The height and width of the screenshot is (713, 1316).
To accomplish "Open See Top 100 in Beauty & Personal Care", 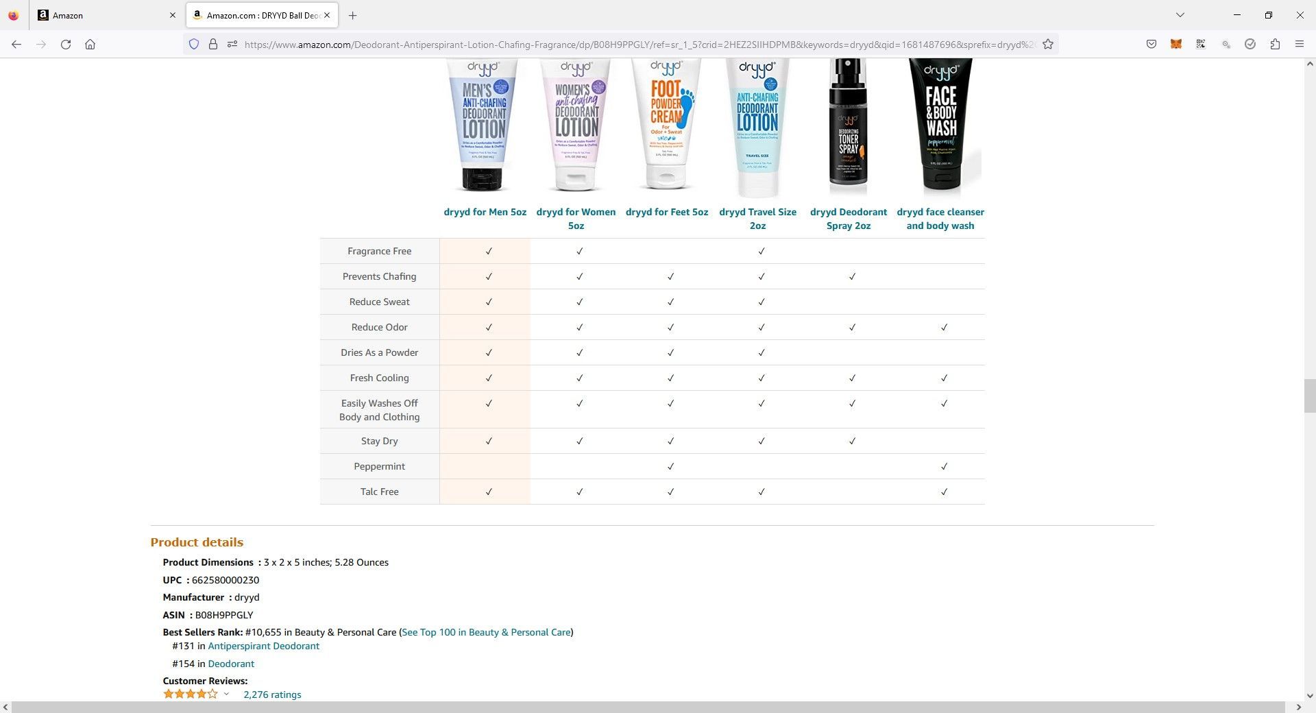I will coord(486,631).
